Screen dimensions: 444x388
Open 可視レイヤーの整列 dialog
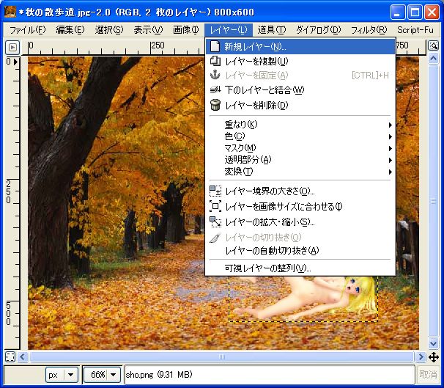pos(300,268)
